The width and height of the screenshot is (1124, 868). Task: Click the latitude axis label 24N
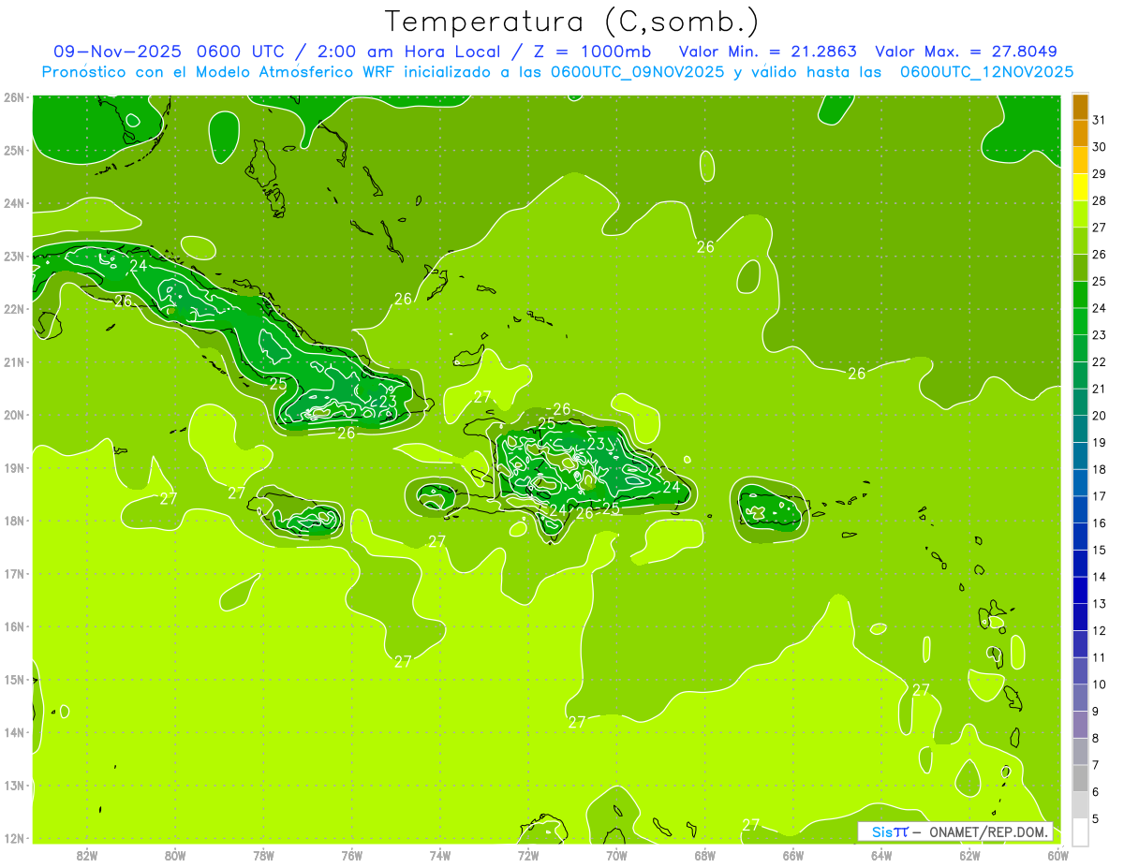pos(14,203)
